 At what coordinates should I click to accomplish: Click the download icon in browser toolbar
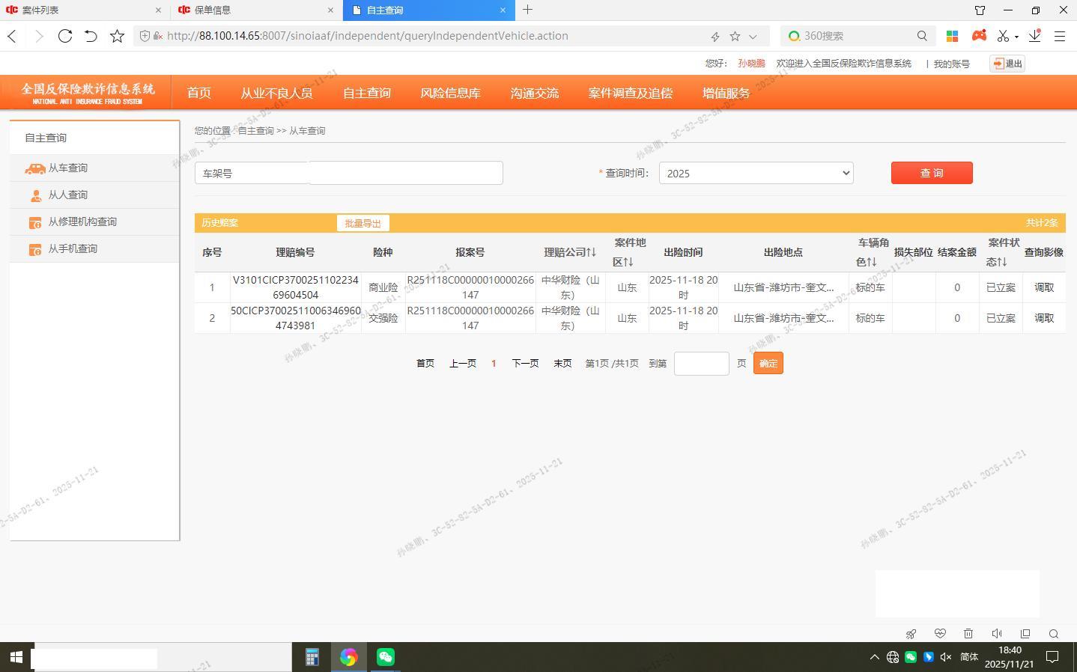click(x=1035, y=36)
